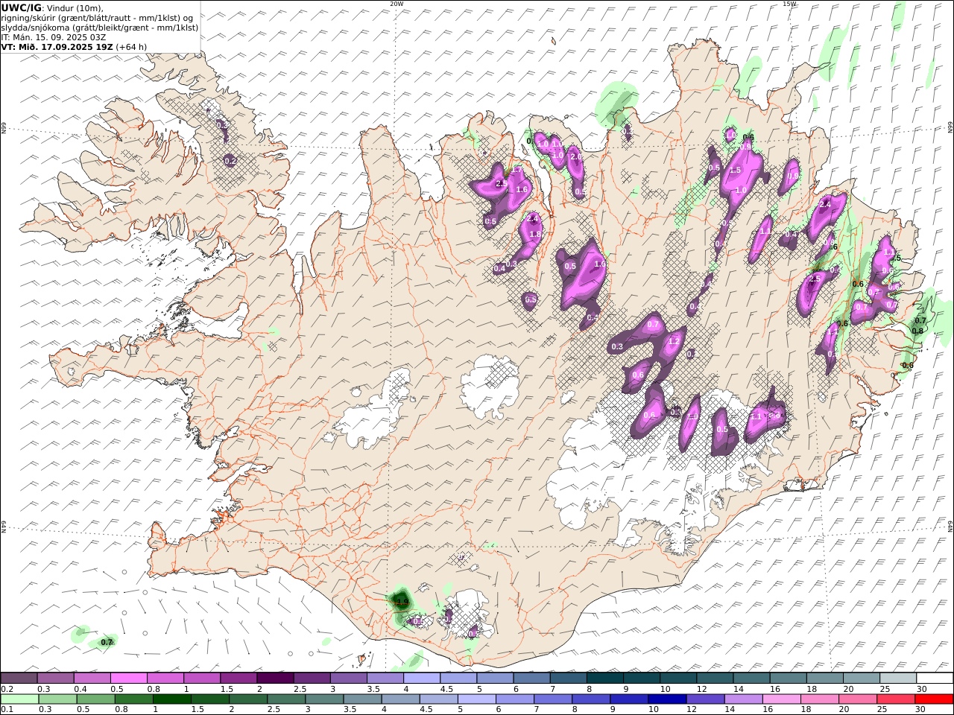Viewport: 954px width, 715px height.
Task: Click the '20W' longitude label
Action: [x=397, y=4]
